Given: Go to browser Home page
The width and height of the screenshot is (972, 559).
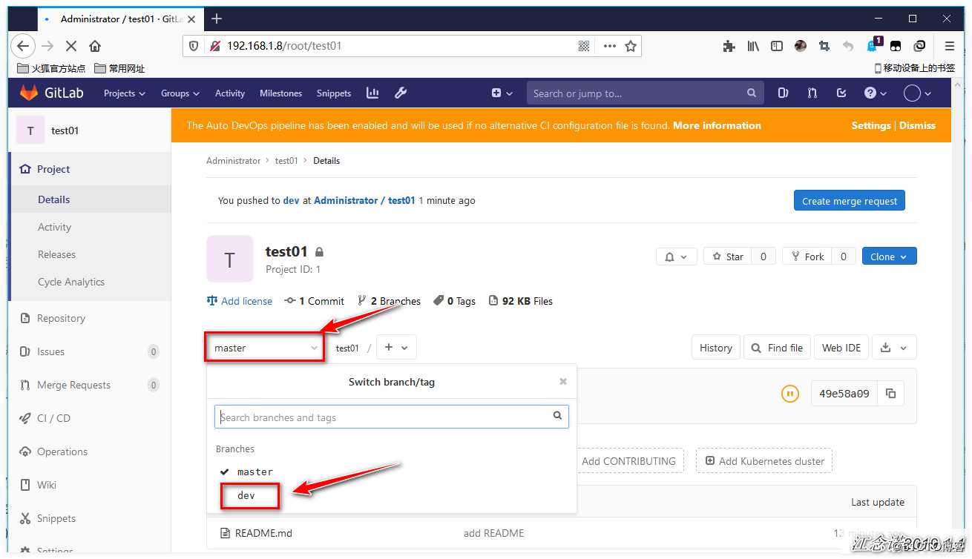Looking at the screenshot, I should pos(95,46).
